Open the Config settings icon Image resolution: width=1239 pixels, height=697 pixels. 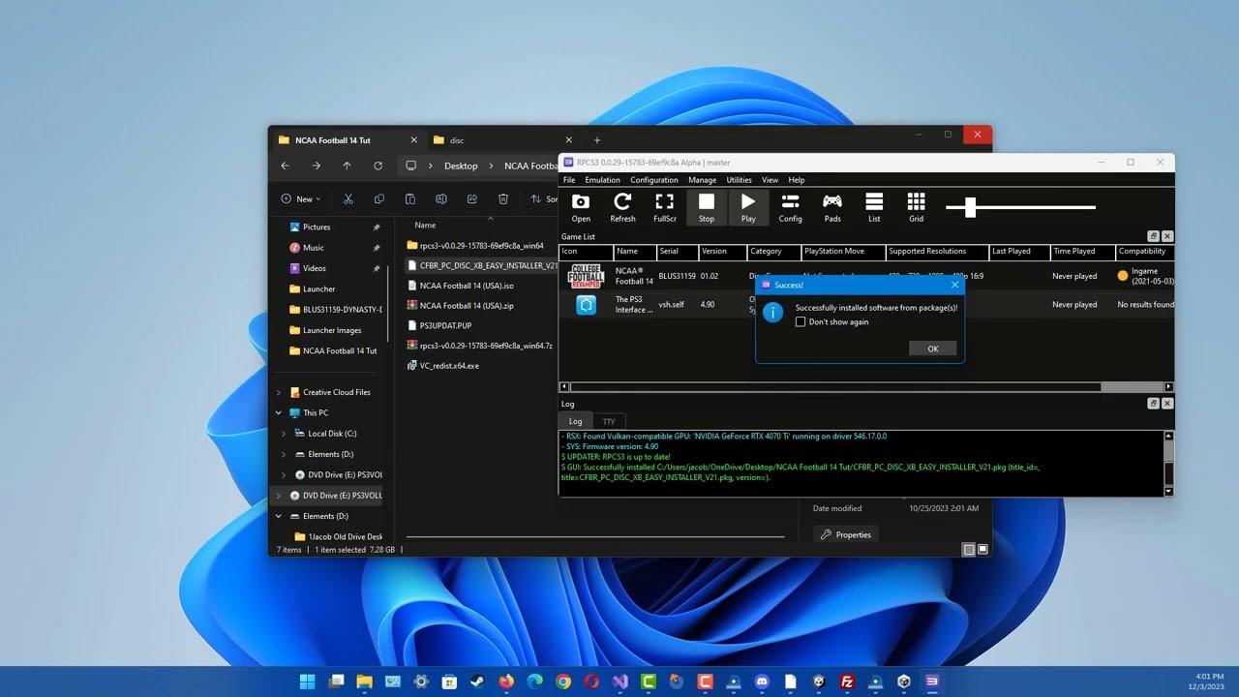click(x=790, y=207)
